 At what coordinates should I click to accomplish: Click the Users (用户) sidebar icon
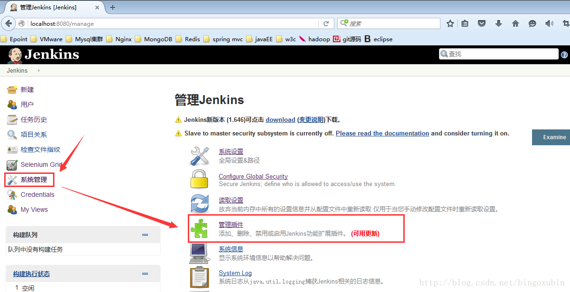[12, 105]
